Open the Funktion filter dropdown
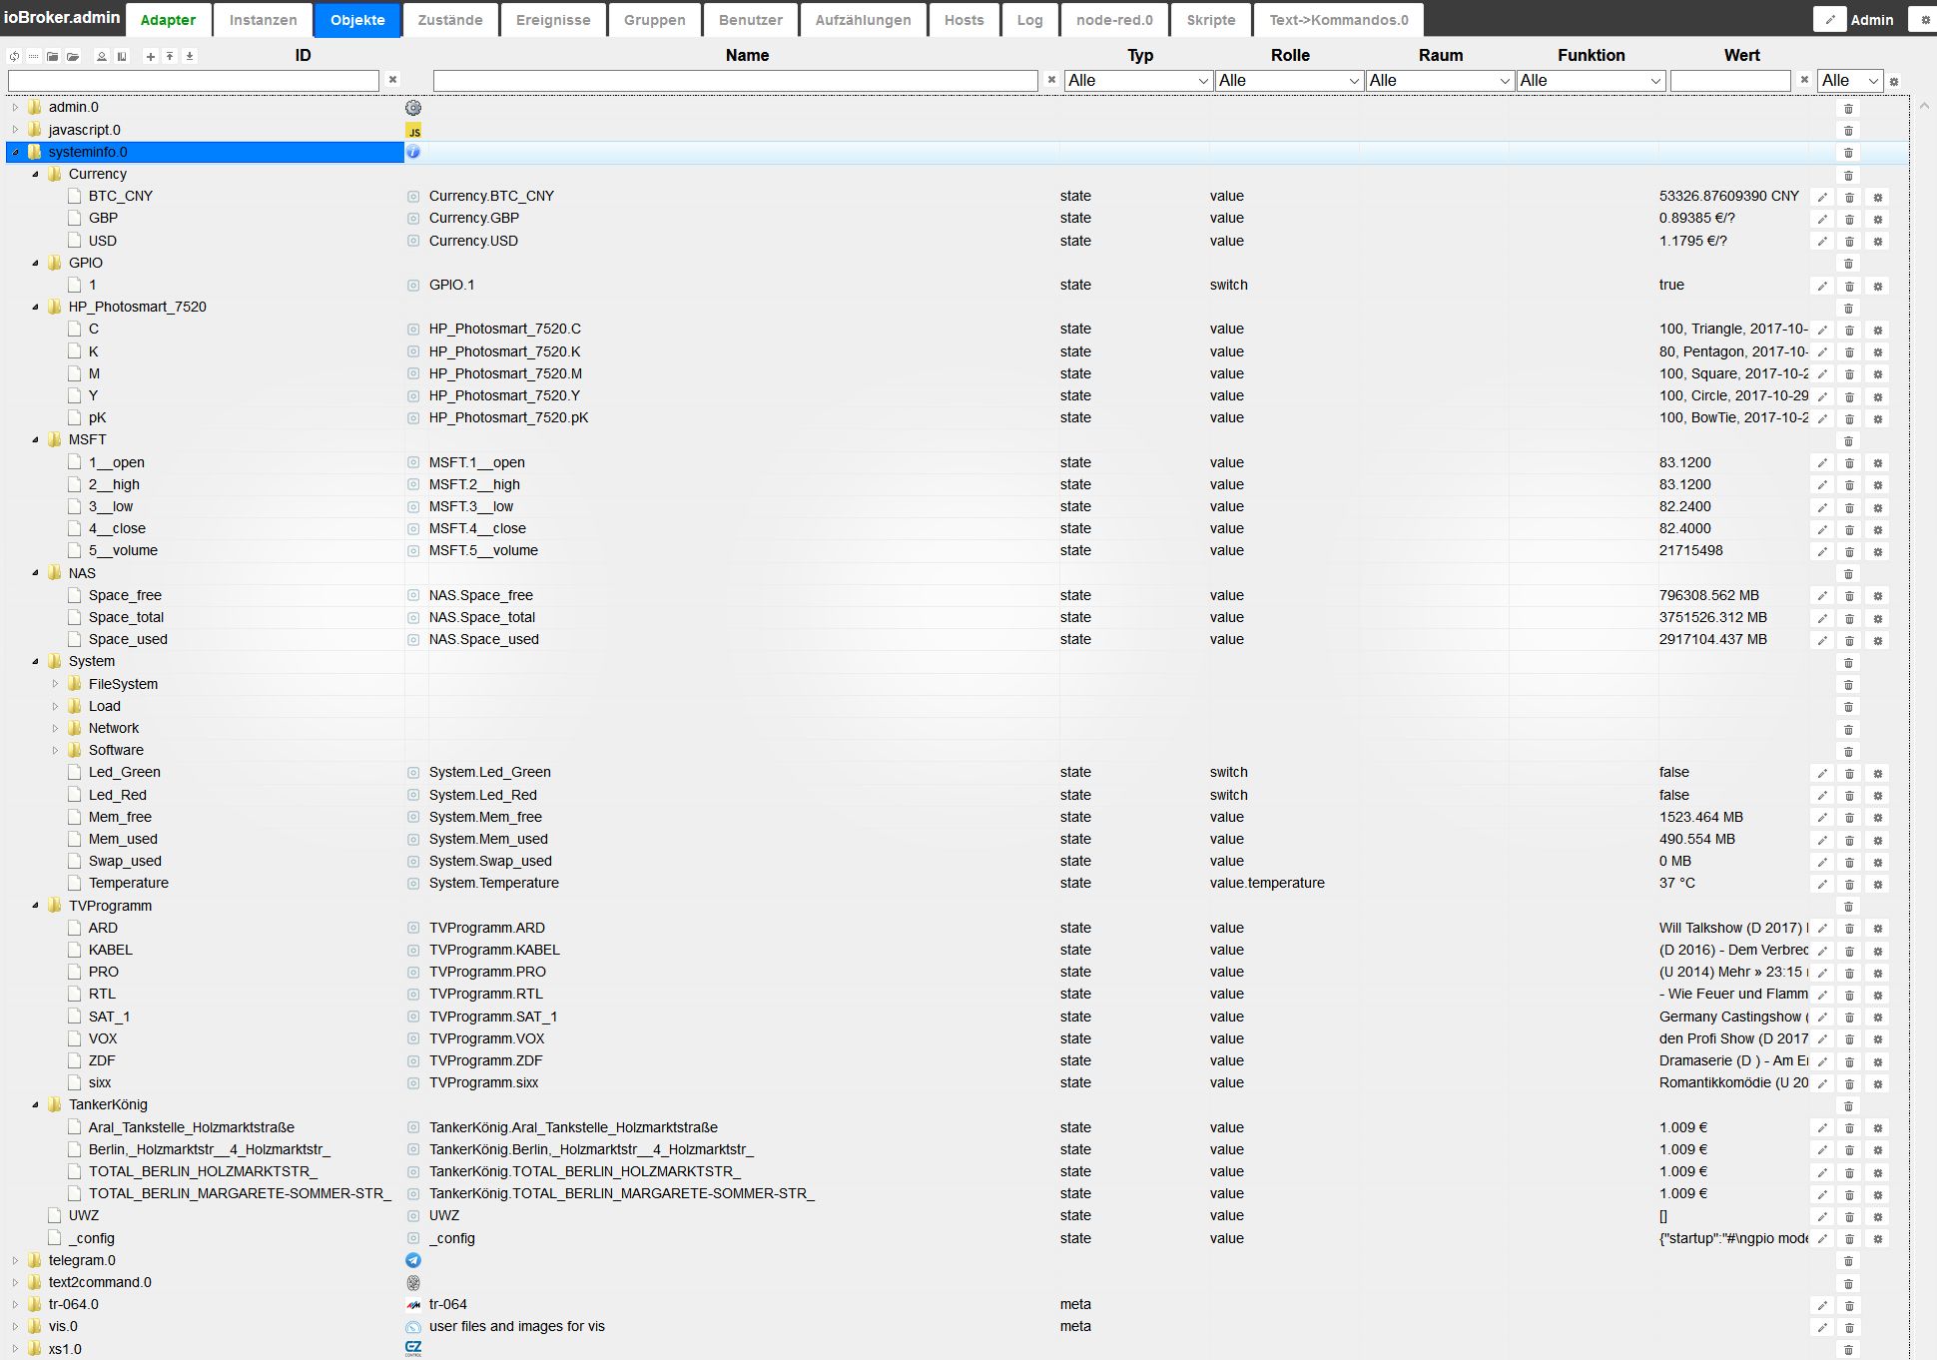This screenshot has width=1937, height=1360. 1591,80
